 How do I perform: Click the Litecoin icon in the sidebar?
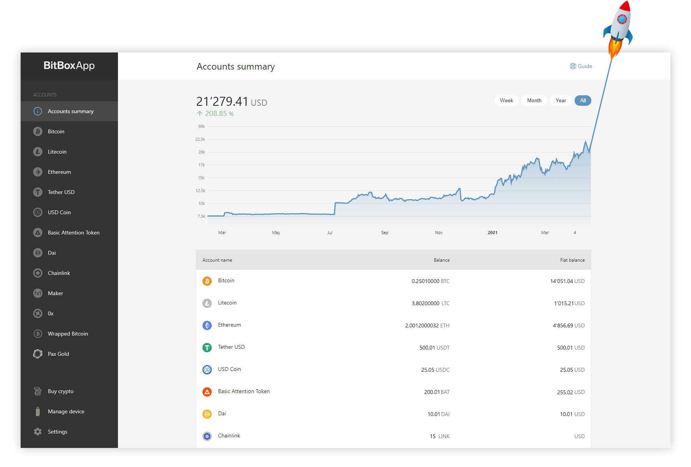38,152
